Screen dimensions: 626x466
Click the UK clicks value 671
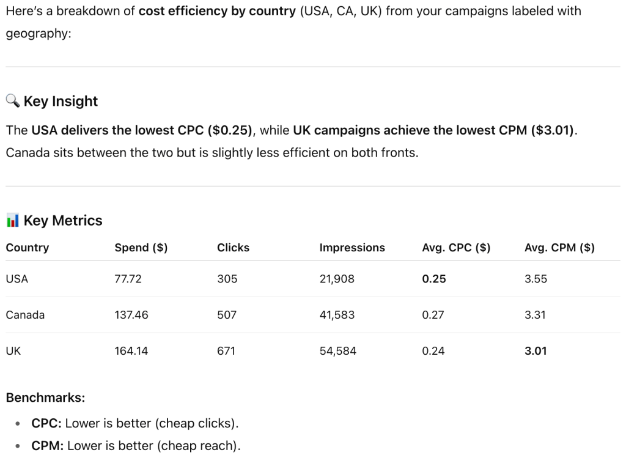pos(226,351)
